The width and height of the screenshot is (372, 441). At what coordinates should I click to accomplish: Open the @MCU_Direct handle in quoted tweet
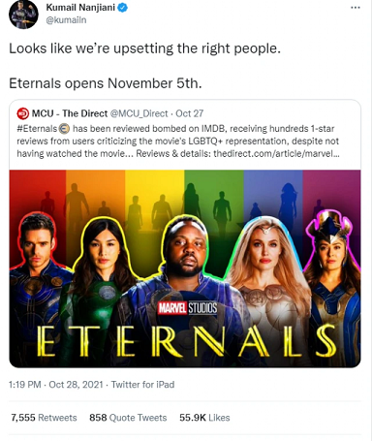[139, 113]
